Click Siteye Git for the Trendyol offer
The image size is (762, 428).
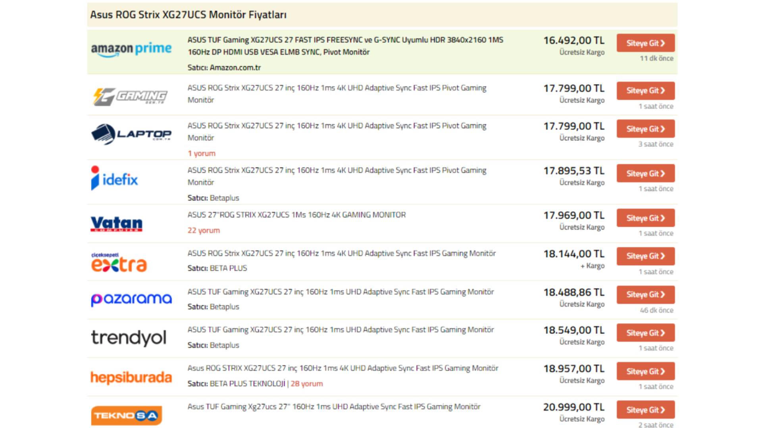tap(645, 333)
